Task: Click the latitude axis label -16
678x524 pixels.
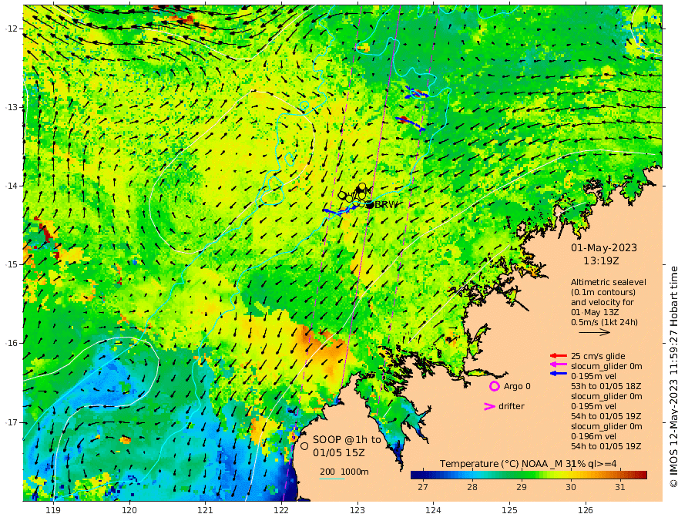Action: pos(12,343)
